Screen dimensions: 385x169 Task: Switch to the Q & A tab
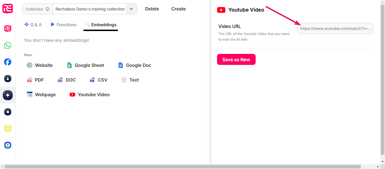pos(33,25)
